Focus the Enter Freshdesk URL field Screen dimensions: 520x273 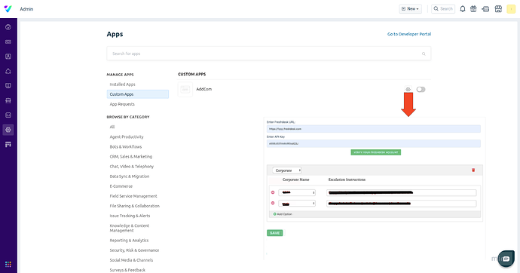(373, 129)
